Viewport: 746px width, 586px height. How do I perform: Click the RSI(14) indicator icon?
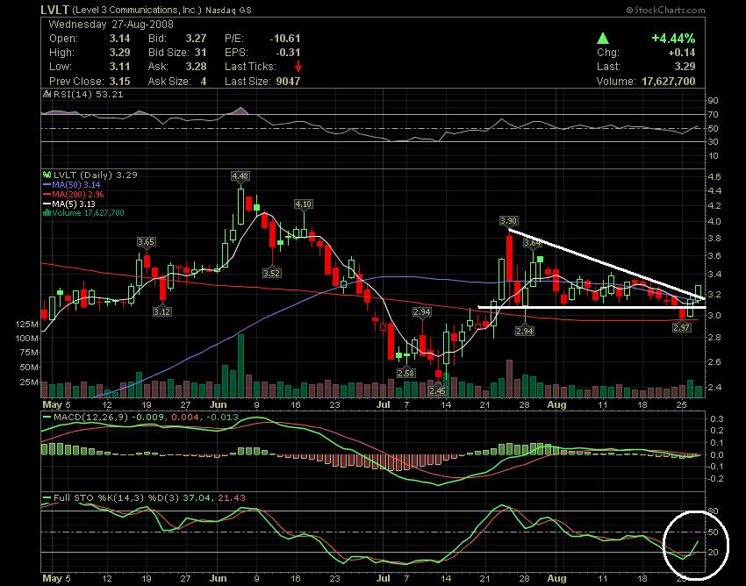47,94
